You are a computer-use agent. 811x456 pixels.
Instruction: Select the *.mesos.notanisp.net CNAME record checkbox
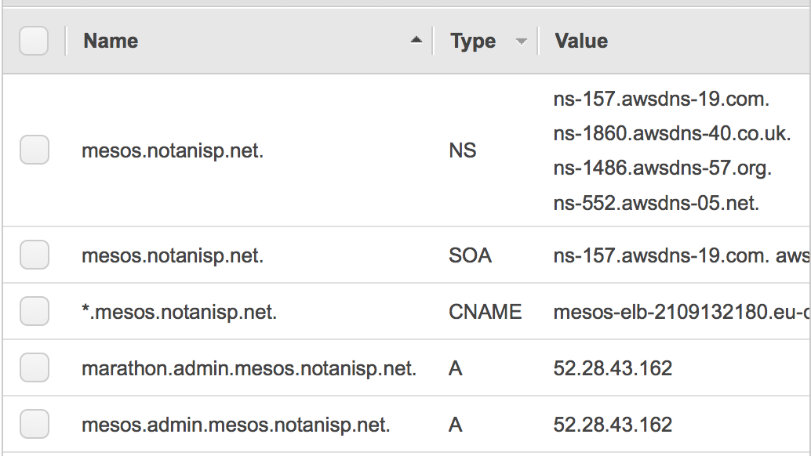pos(35,311)
